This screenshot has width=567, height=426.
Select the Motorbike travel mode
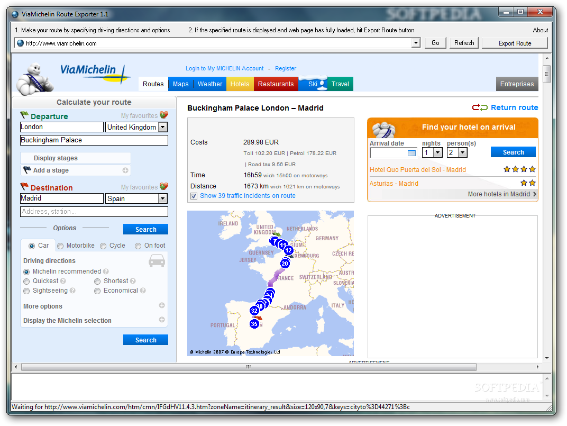click(x=60, y=246)
